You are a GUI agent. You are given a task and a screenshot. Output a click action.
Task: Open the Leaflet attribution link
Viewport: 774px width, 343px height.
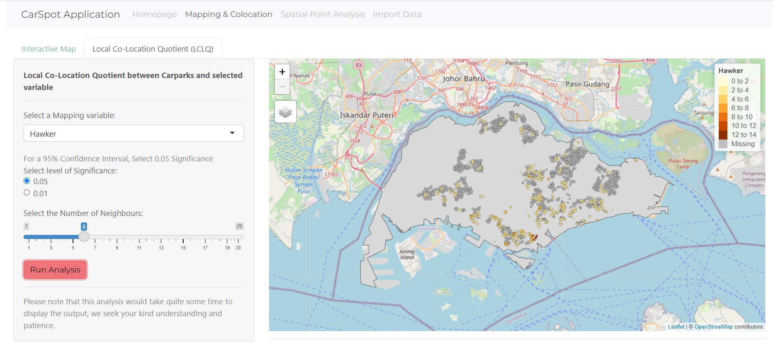676,326
